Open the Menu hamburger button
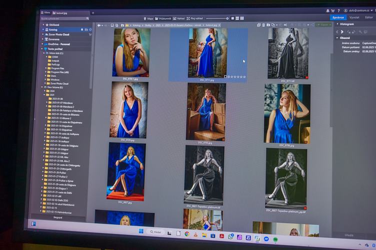 point(45,12)
